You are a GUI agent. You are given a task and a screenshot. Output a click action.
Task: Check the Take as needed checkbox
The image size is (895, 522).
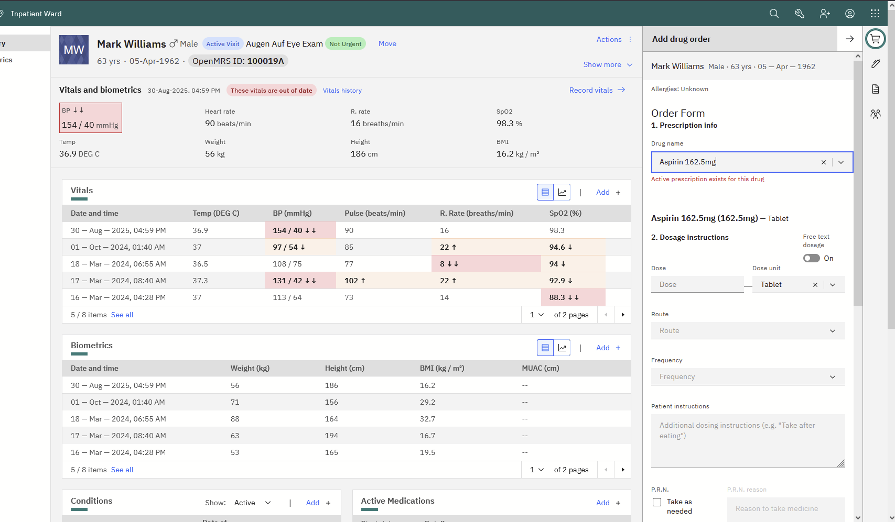(657, 502)
